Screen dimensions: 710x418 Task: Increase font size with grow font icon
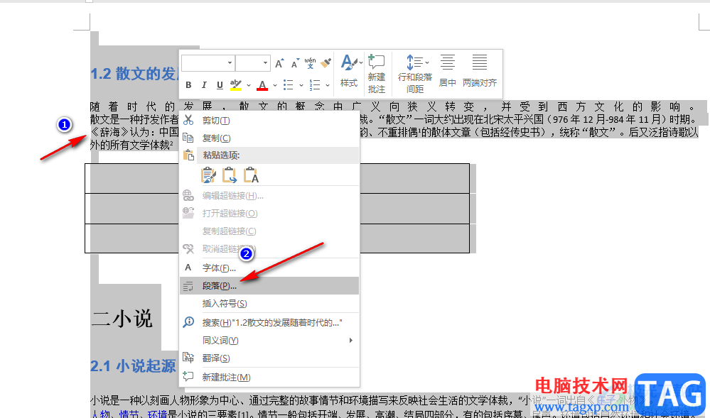[279, 63]
